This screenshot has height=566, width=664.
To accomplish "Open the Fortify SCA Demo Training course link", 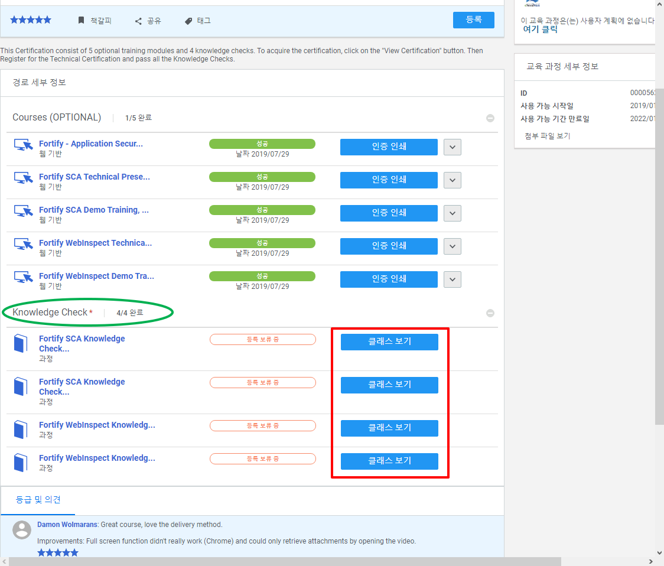I will click(94, 210).
